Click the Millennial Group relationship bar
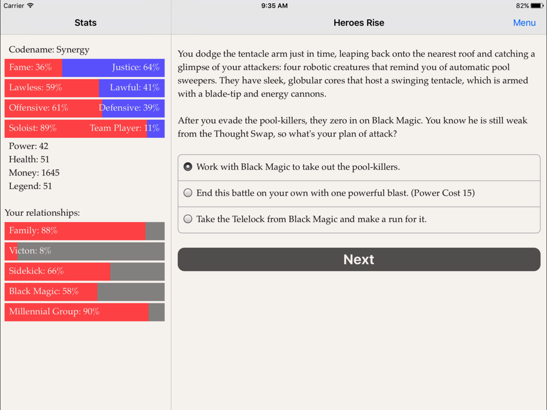547x410 pixels. tap(84, 312)
